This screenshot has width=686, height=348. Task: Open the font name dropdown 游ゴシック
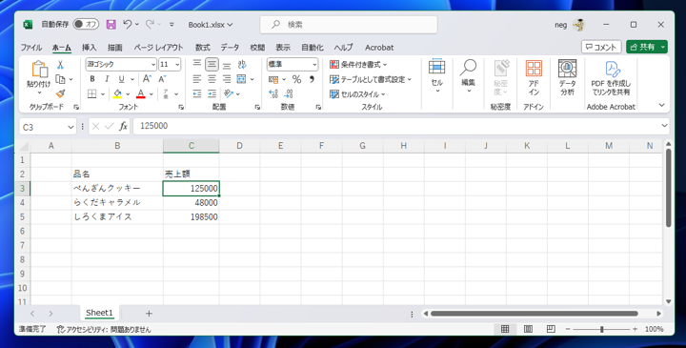tap(121, 64)
